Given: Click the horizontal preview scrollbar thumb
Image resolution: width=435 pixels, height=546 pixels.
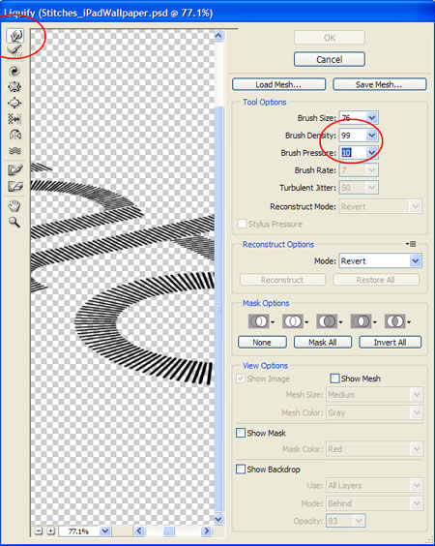Looking at the screenshot, I should (168, 531).
